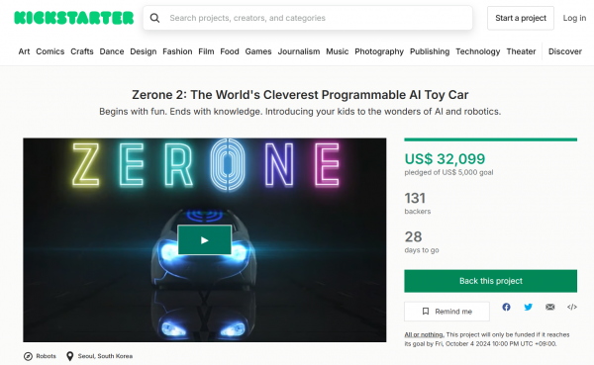
Task: Click the Robots compass icon
Action: pyautogui.click(x=28, y=356)
